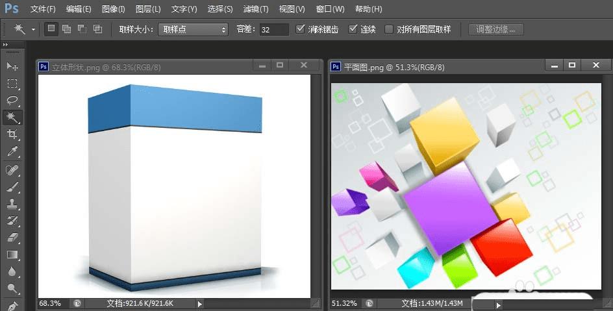Click the 平面图.png window title bar
The image size is (613, 311).
pyautogui.click(x=471, y=66)
